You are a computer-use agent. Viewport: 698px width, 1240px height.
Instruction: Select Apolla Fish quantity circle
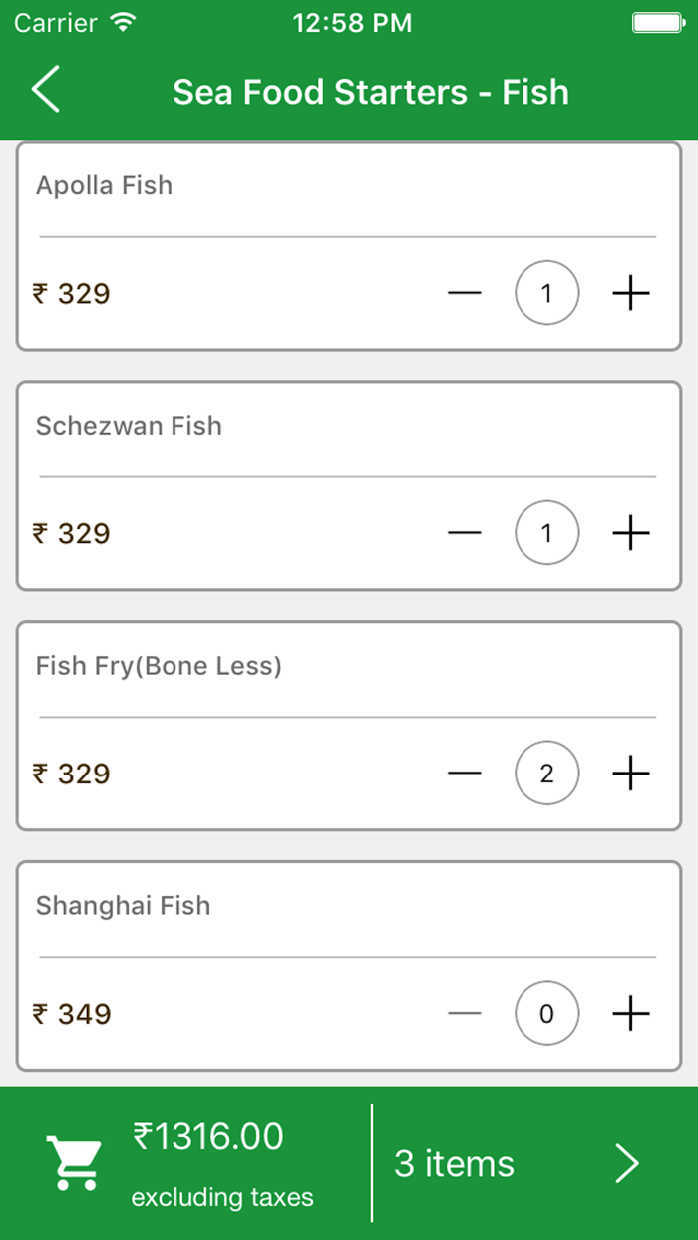(546, 293)
